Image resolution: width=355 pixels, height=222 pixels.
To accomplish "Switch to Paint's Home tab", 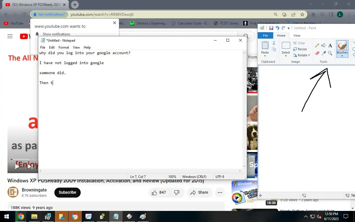I will [x=281, y=36].
